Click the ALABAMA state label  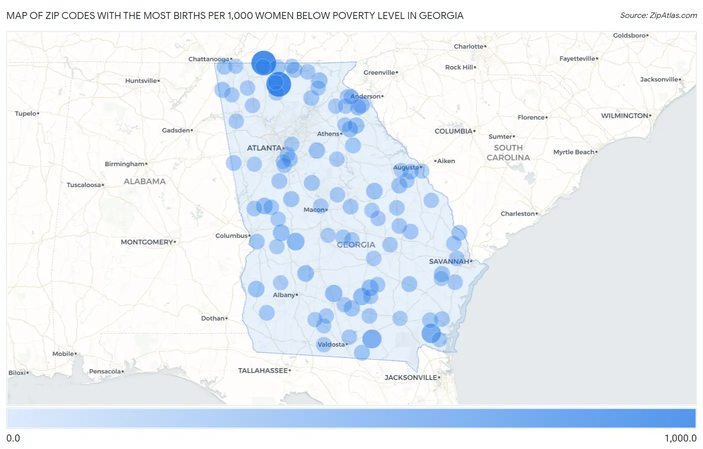144,181
